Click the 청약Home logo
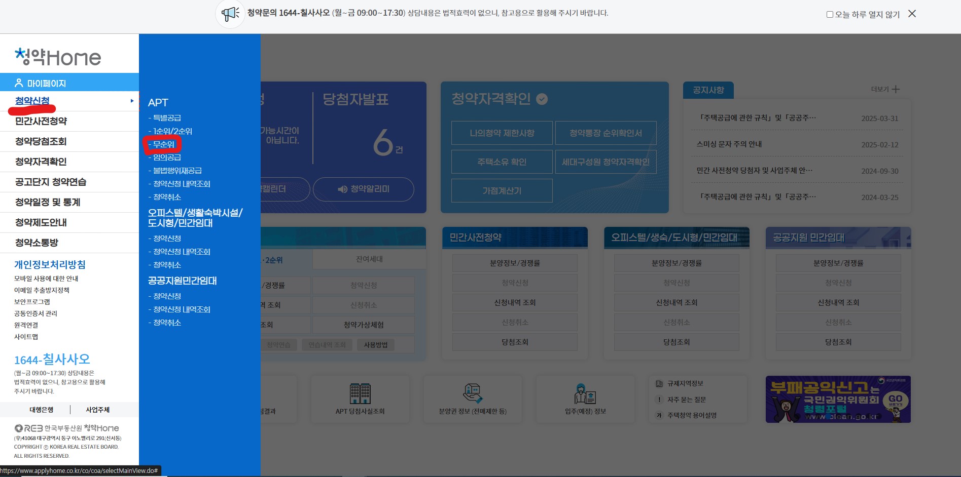The width and height of the screenshot is (961, 477). 57,57
